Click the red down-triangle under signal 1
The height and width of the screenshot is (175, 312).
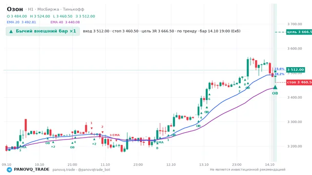(92, 128)
